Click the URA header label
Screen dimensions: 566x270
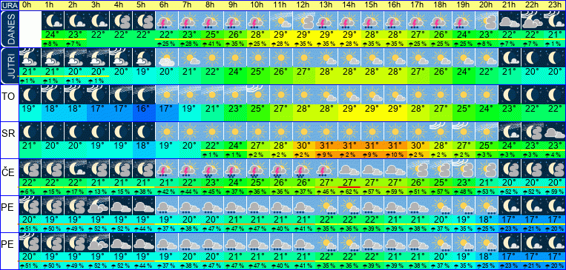pyautogui.click(x=9, y=5)
